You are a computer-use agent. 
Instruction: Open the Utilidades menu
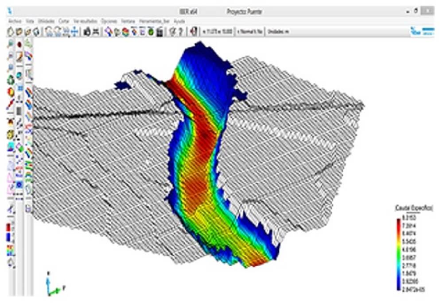click(47, 21)
